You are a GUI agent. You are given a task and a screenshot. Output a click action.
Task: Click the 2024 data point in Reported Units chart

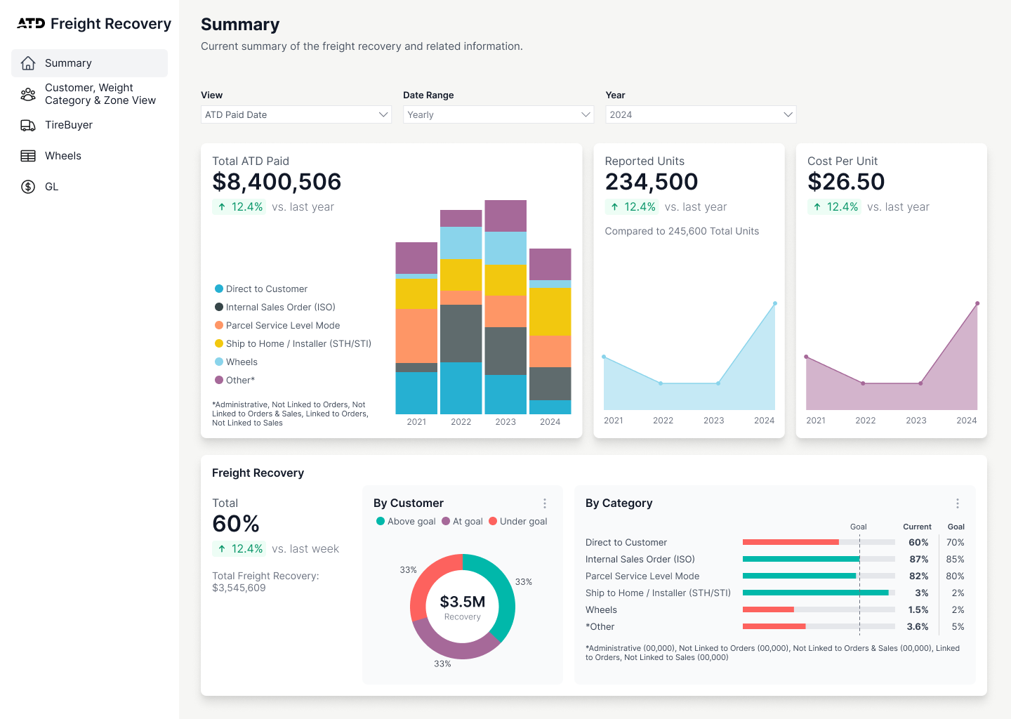click(x=775, y=303)
